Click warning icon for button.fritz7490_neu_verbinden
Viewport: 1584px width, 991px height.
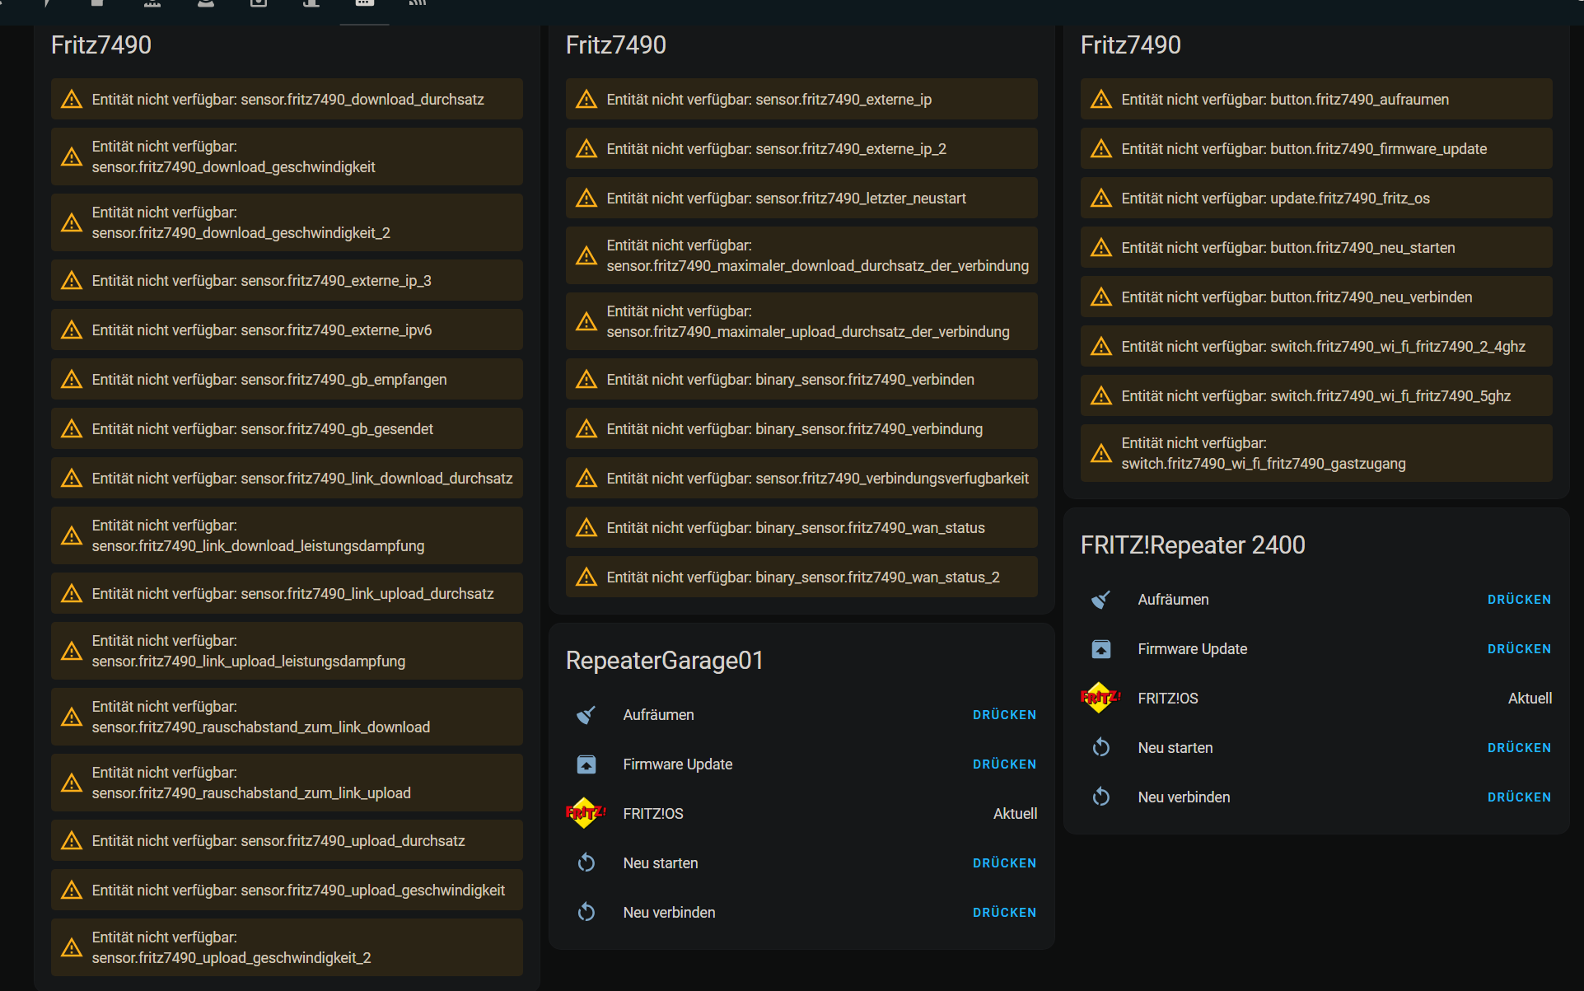click(1101, 297)
